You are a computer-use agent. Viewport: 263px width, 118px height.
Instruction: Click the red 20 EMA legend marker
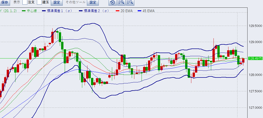[118, 11]
